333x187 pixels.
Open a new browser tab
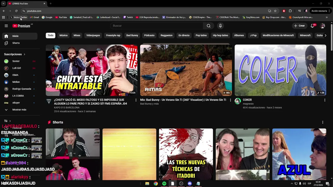pos(50,4)
